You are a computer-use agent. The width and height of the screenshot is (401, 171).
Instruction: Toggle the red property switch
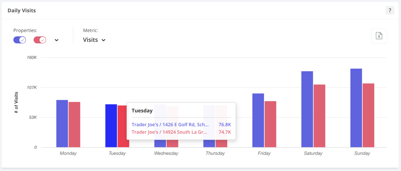(x=40, y=40)
